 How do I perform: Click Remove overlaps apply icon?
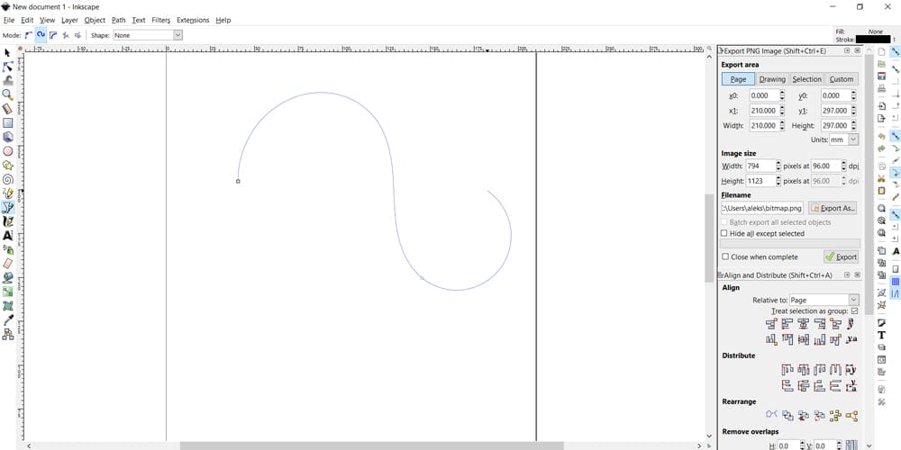pyautogui.click(x=852, y=445)
